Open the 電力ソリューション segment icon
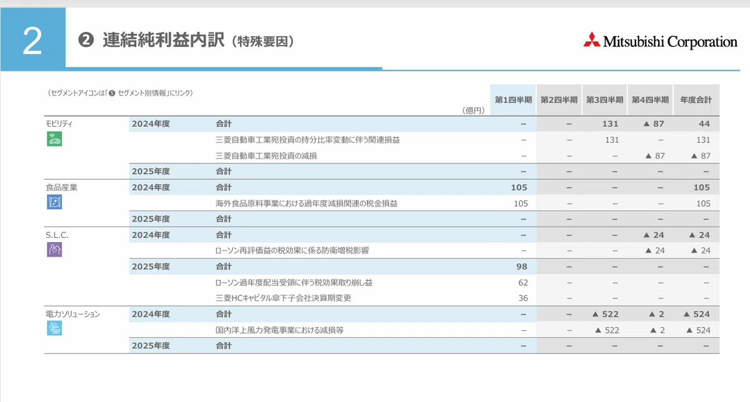The width and height of the screenshot is (750, 402). point(54,328)
